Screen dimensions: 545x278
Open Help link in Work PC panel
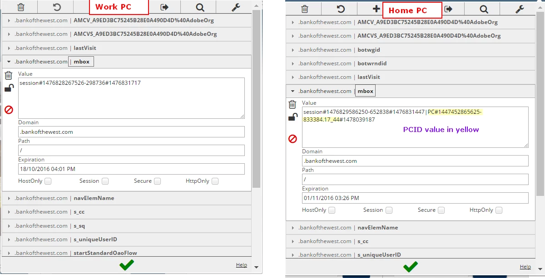click(242, 265)
